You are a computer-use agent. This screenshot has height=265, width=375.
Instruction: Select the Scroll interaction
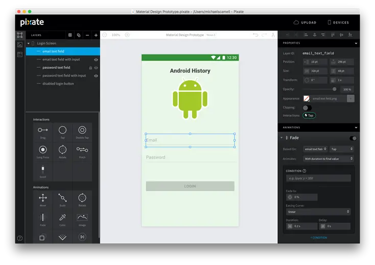click(43, 172)
